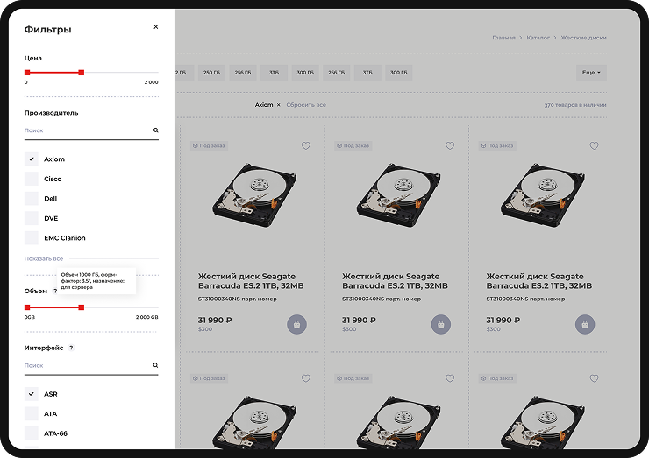This screenshot has height=458, width=649.
Task: Select the 250 ГБ capacity chip
Action: pyautogui.click(x=211, y=73)
